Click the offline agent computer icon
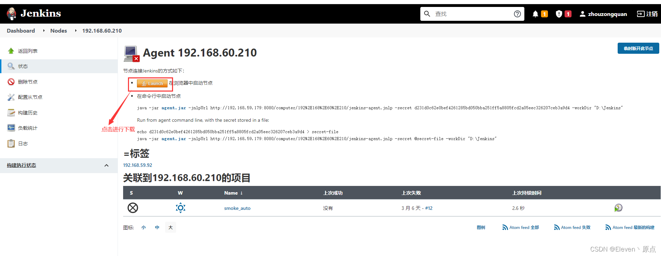Image resolution: width=661 pixels, height=256 pixels. click(131, 54)
